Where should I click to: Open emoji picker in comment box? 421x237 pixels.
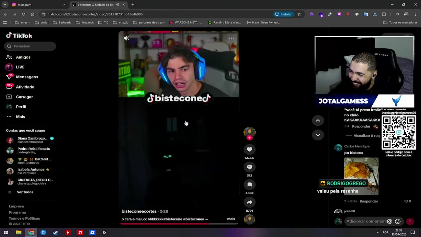(x=398, y=222)
